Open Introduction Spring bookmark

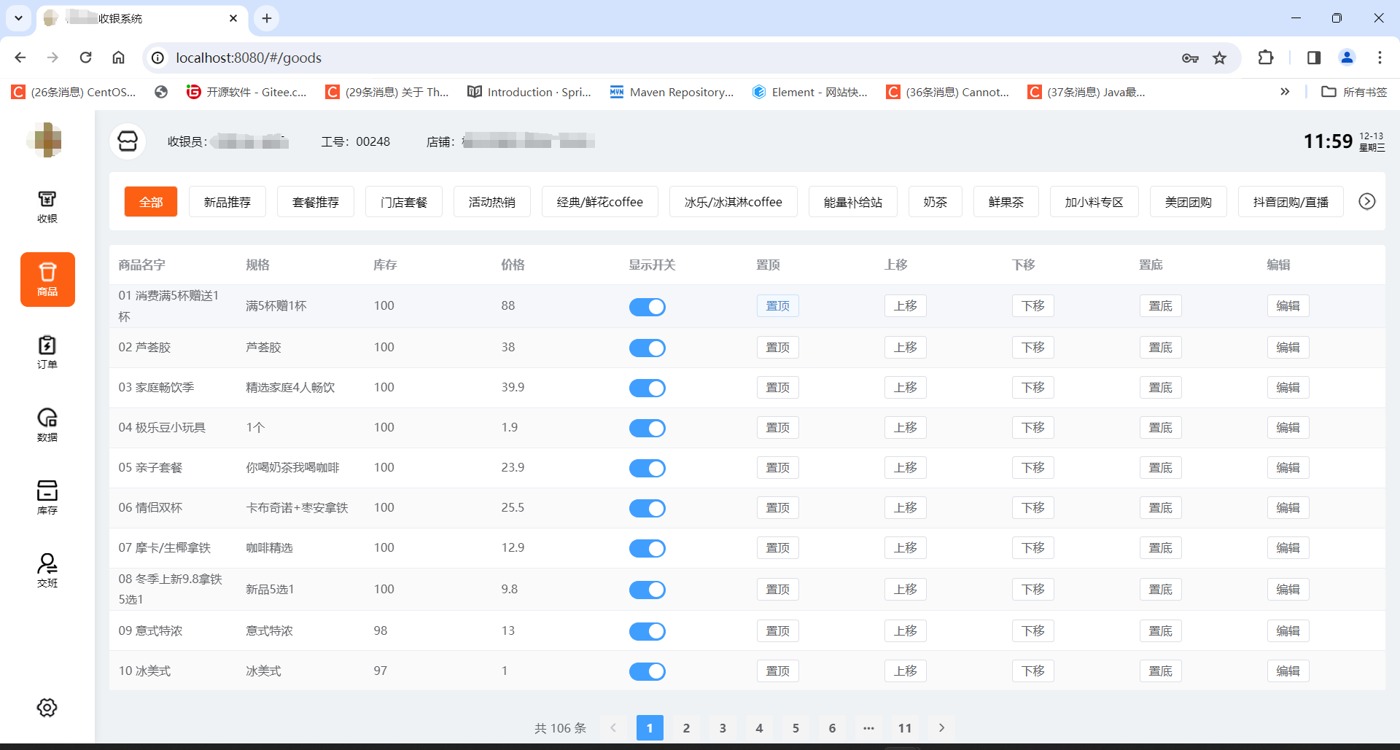coord(529,92)
